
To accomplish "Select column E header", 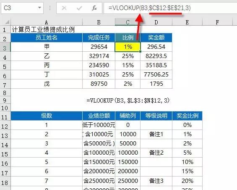I will tap(187, 22).
